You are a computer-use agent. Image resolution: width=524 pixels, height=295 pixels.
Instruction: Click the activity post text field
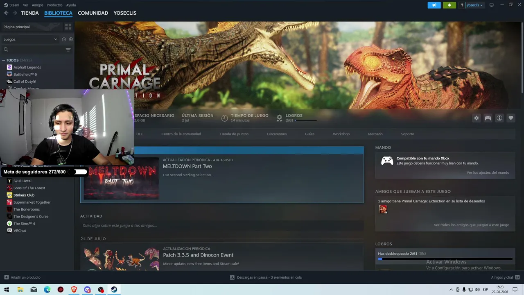pos(222,226)
